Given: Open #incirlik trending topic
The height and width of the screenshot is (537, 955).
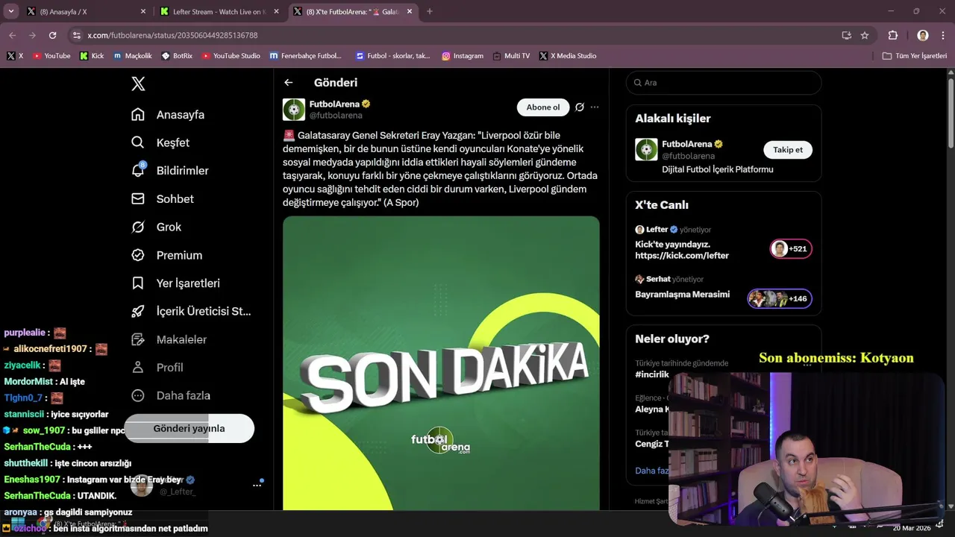Looking at the screenshot, I should click(651, 374).
